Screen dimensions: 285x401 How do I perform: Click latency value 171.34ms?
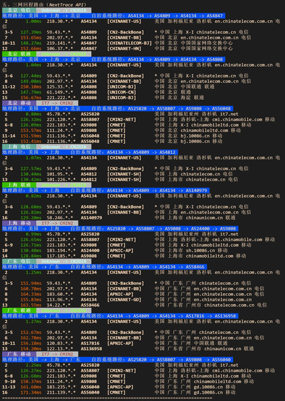click(31, 392)
